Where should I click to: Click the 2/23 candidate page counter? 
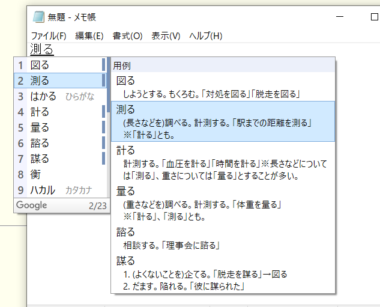(97, 206)
